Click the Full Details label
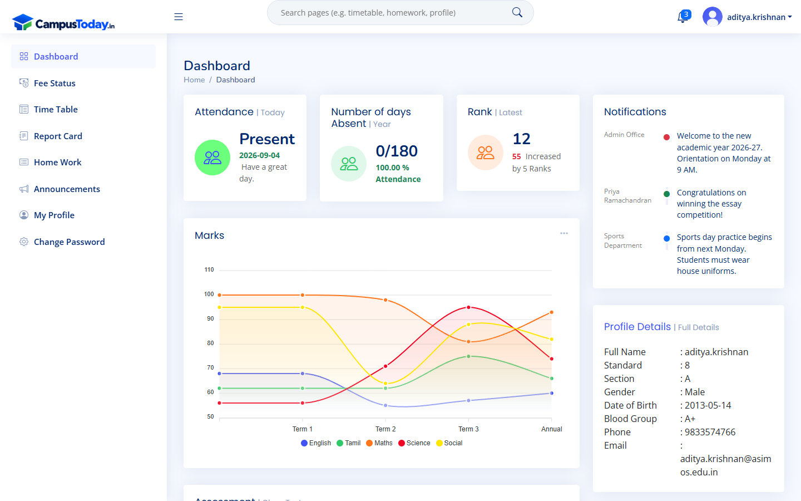The height and width of the screenshot is (501, 801). (699, 327)
